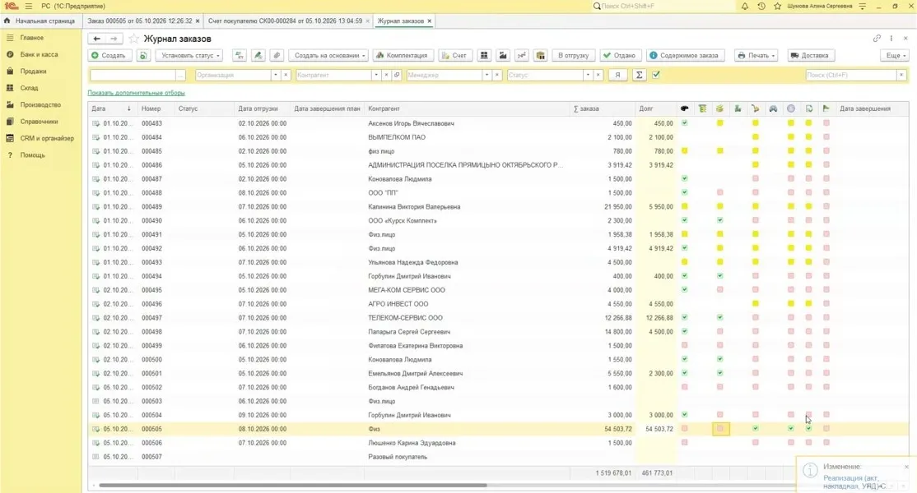Screen dimensions: 917x493
Task: Click the car column header icon
Action: [x=773, y=108]
